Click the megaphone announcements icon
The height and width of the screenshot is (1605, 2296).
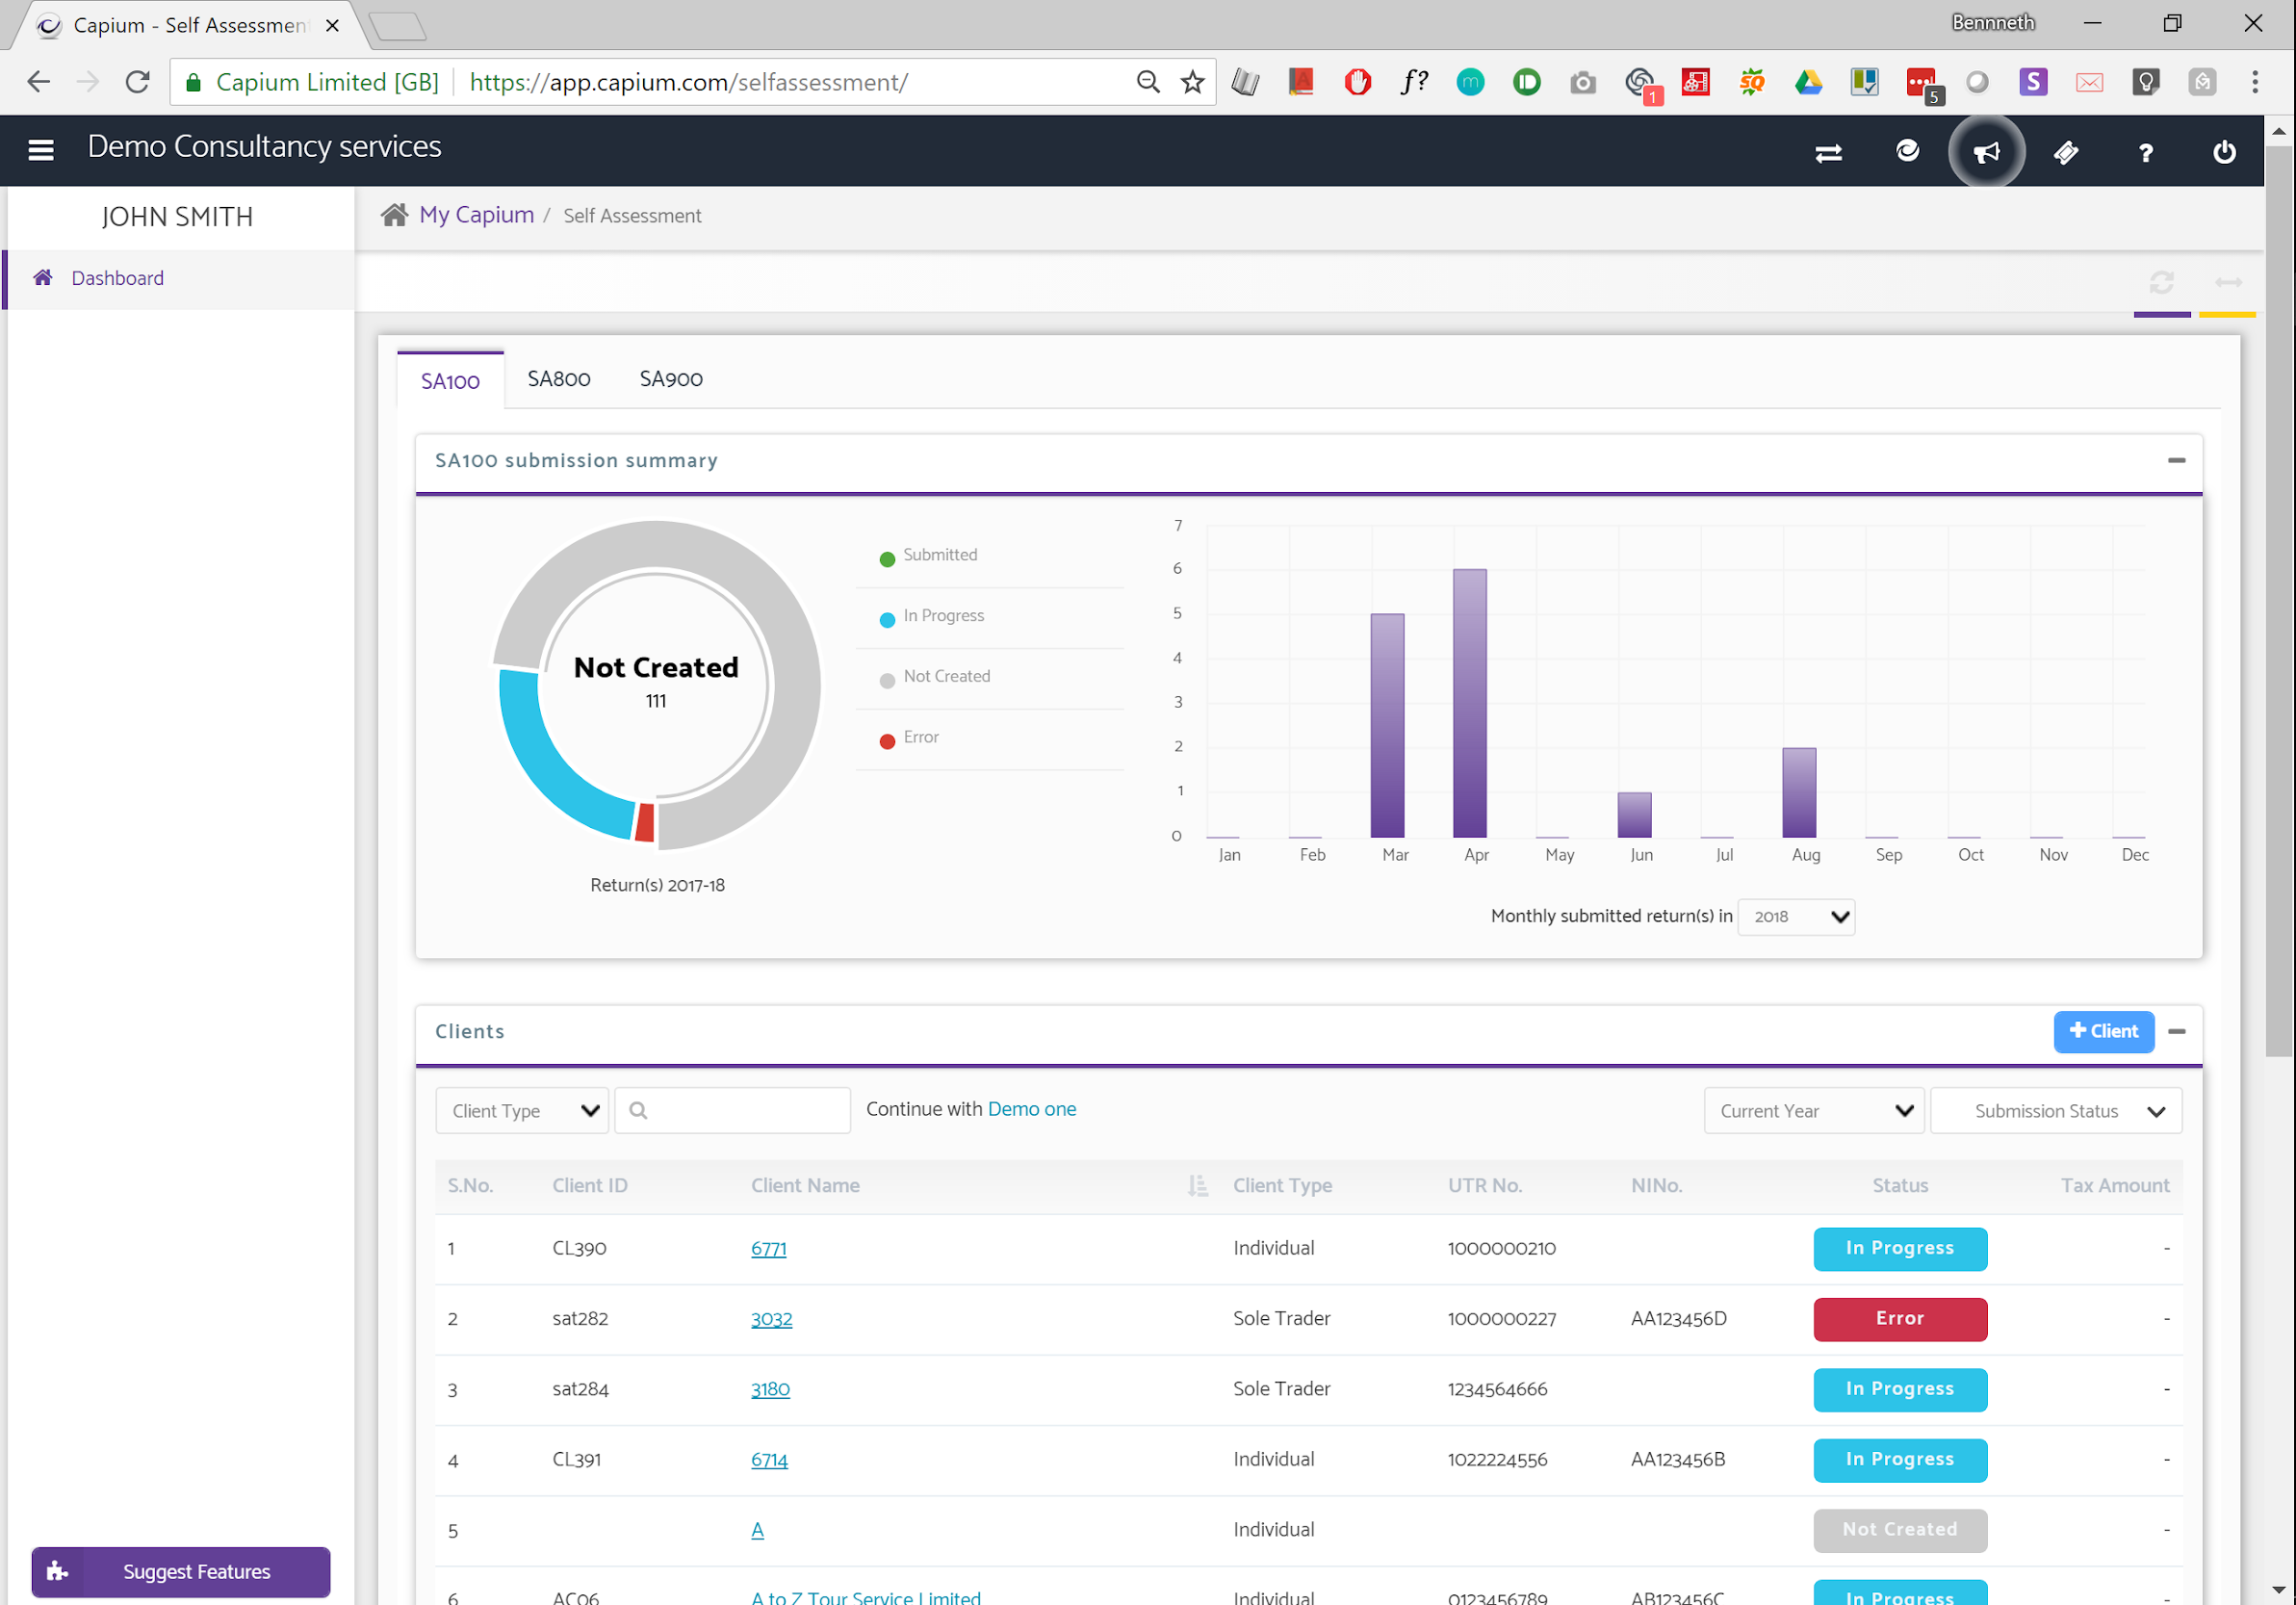[x=1986, y=152]
